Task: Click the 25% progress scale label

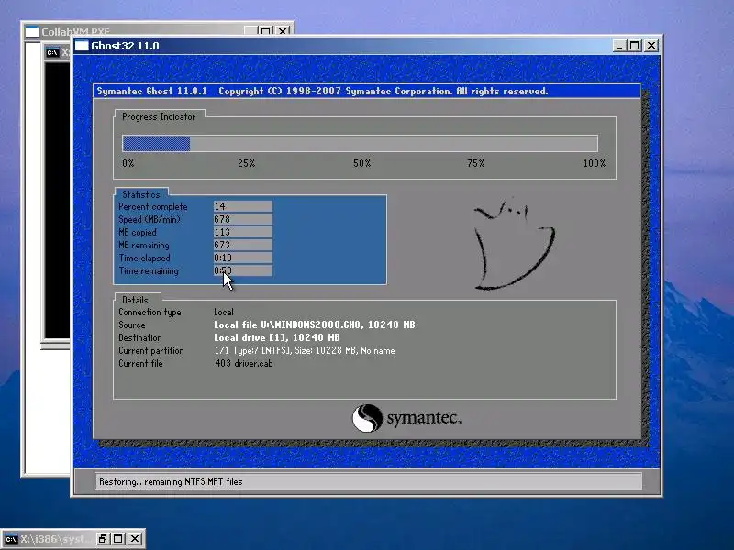Action: click(246, 163)
